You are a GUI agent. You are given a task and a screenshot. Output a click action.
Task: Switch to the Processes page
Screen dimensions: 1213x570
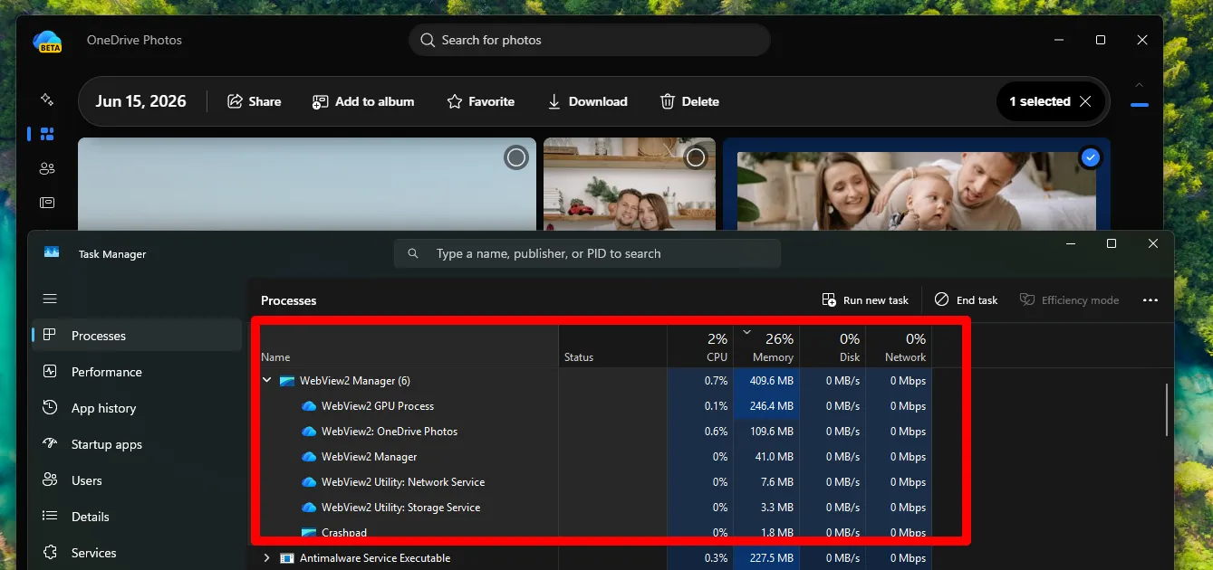(138, 336)
